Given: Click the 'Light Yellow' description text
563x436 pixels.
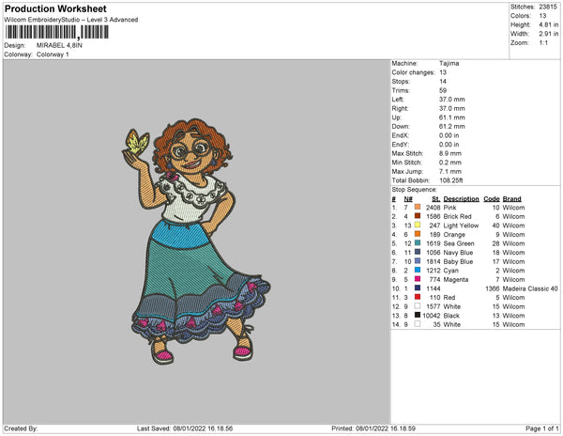Looking at the screenshot, I should tap(461, 226).
